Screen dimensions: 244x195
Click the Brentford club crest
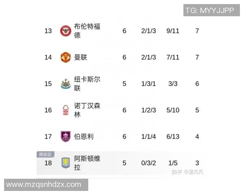(65, 31)
